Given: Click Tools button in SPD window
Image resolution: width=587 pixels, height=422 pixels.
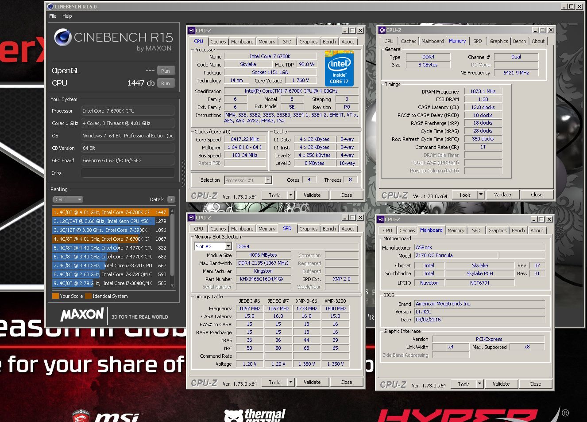Looking at the screenshot, I should 274,382.
